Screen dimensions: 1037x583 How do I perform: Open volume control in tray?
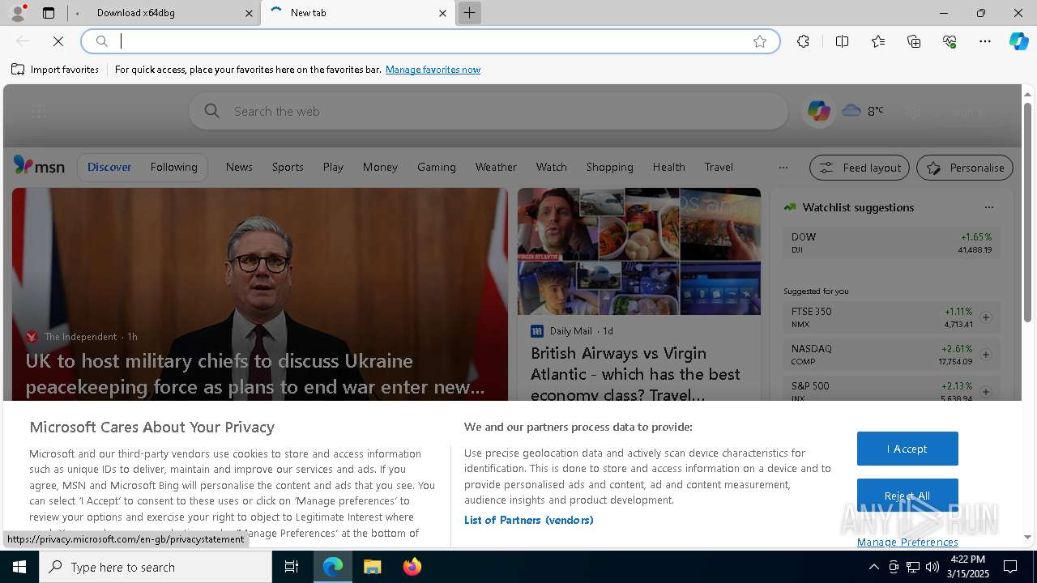pyautogui.click(x=932, y=567)
